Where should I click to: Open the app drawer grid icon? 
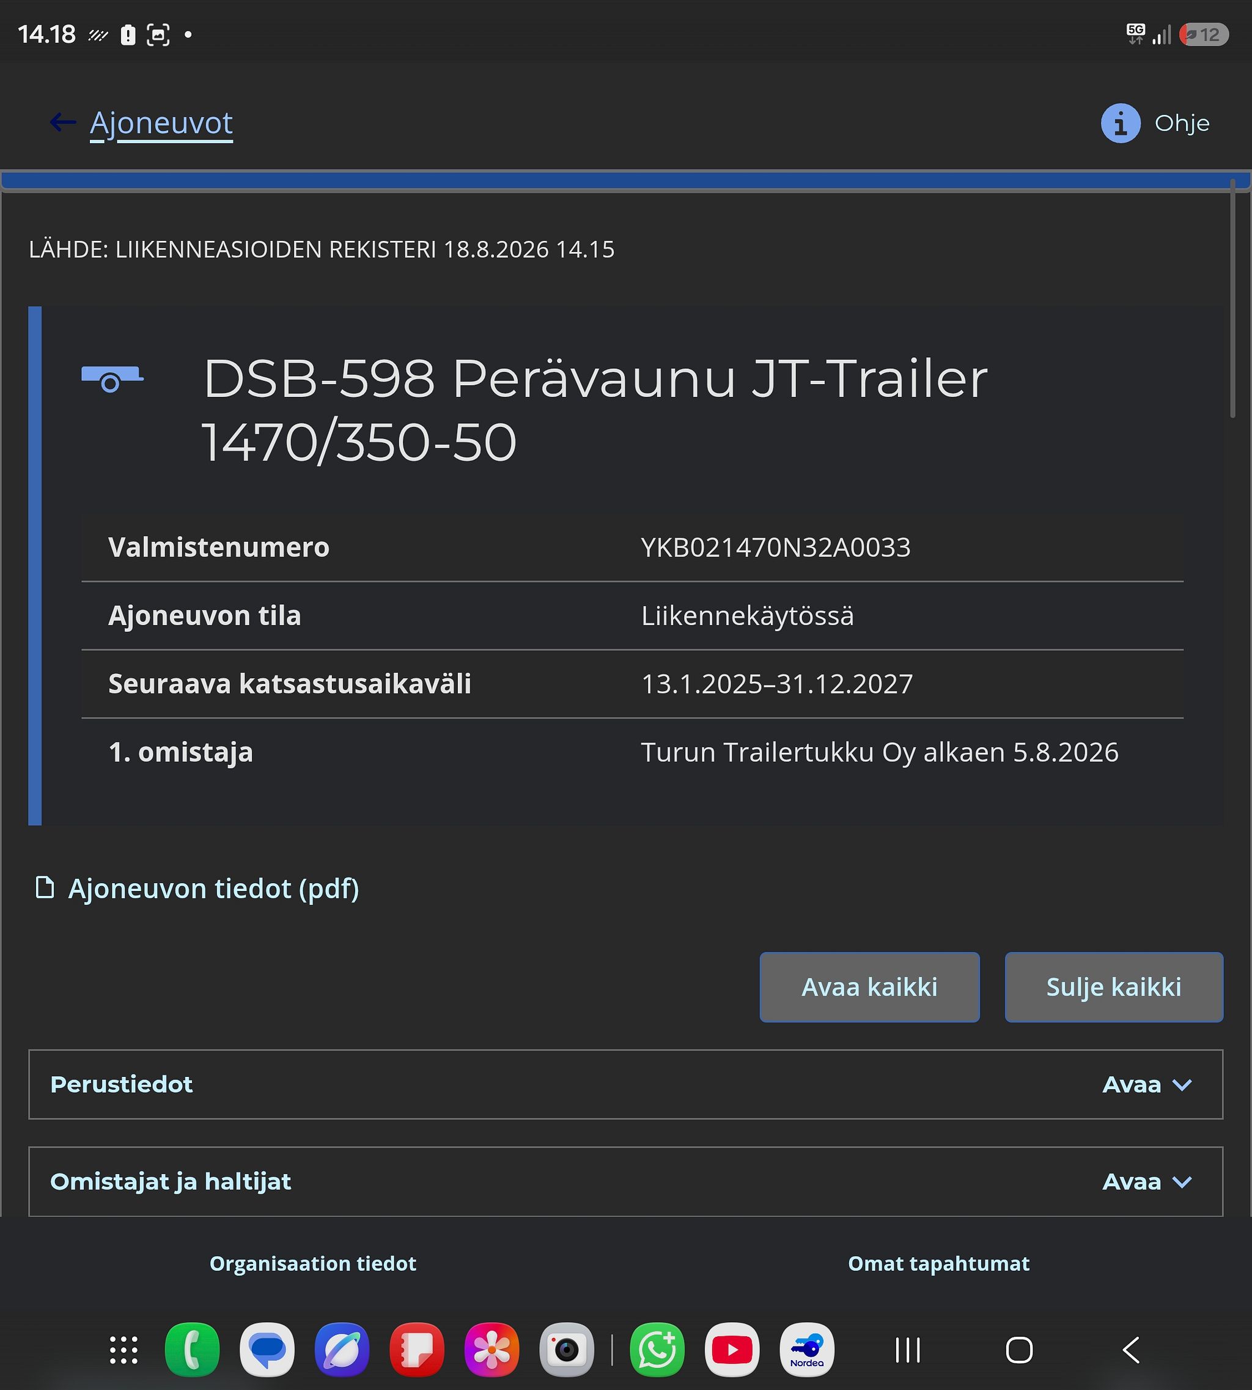[x=124, y=1350]
